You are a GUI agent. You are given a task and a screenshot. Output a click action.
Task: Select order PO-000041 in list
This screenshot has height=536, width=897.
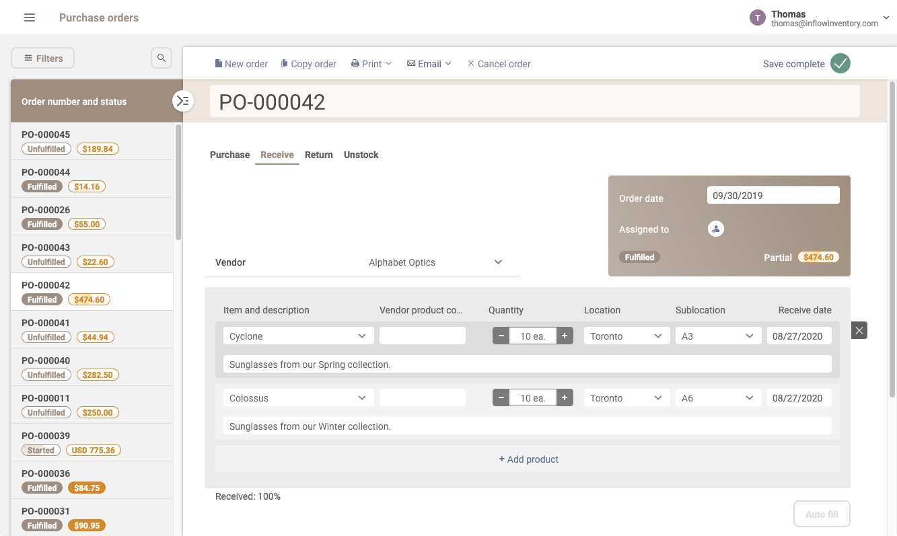coord(92,330)
